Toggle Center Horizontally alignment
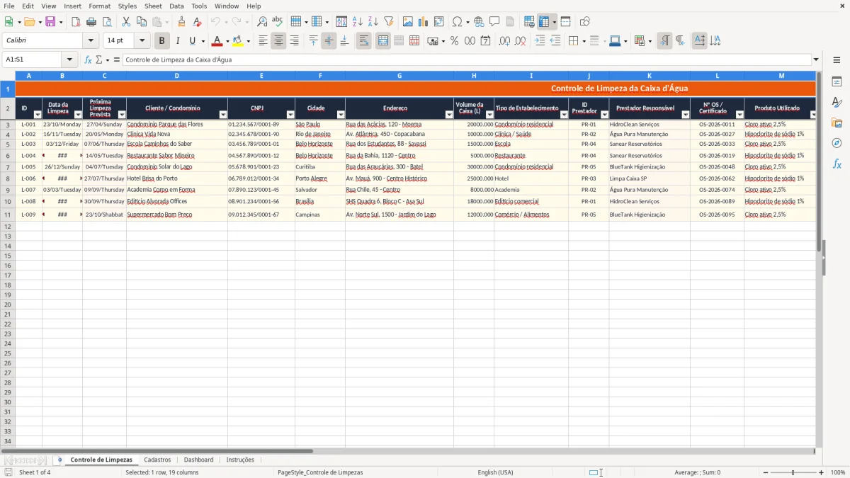Image resolution: width=850 pixels, height=478 pixels. click(278, 41)
